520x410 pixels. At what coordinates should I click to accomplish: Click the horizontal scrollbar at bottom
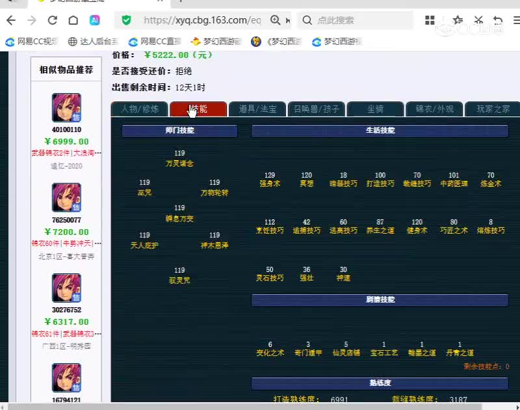coord(245,406)
